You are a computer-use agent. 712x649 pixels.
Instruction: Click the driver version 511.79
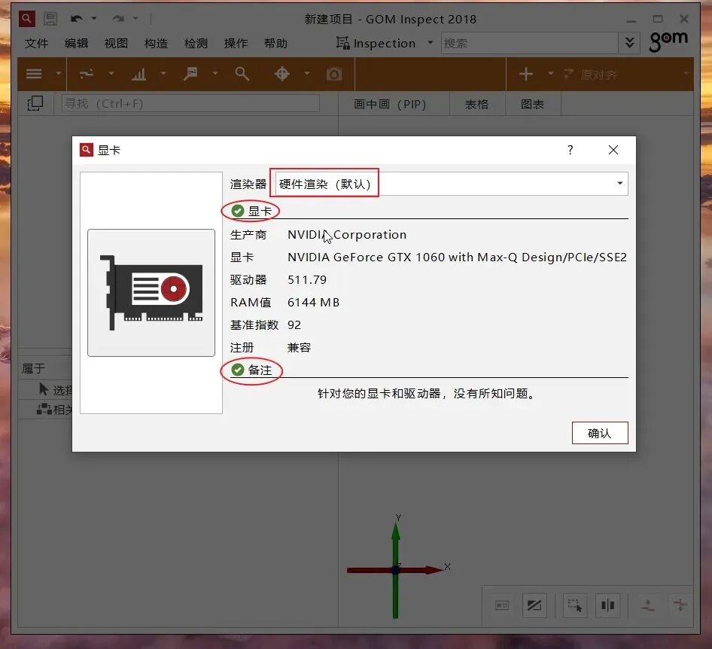coord(307,280)
